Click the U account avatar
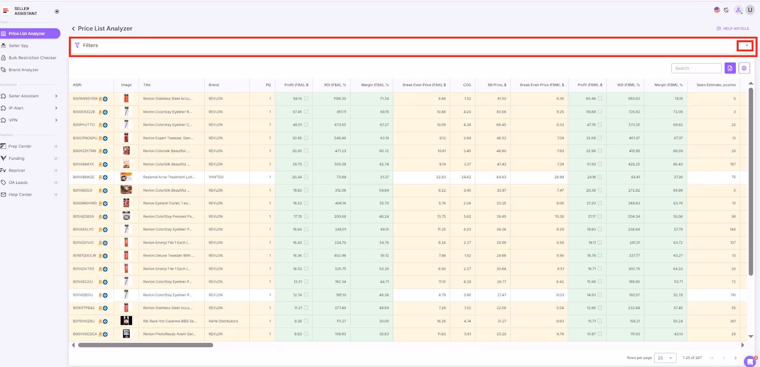The width and height of the screenshot is (760, 367). pos(750,10)
